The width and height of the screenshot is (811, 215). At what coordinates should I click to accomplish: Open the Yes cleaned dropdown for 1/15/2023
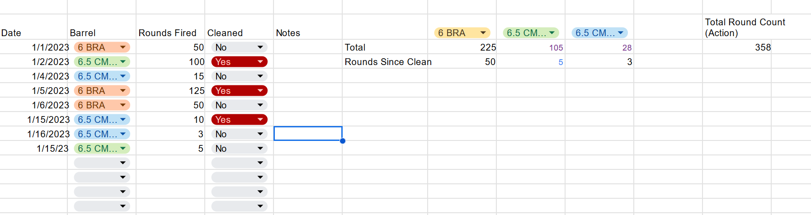[260, 120]
